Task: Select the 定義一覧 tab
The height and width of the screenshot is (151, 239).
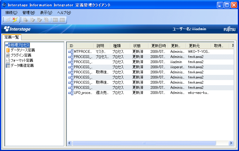Action: [x=11, y=37]
